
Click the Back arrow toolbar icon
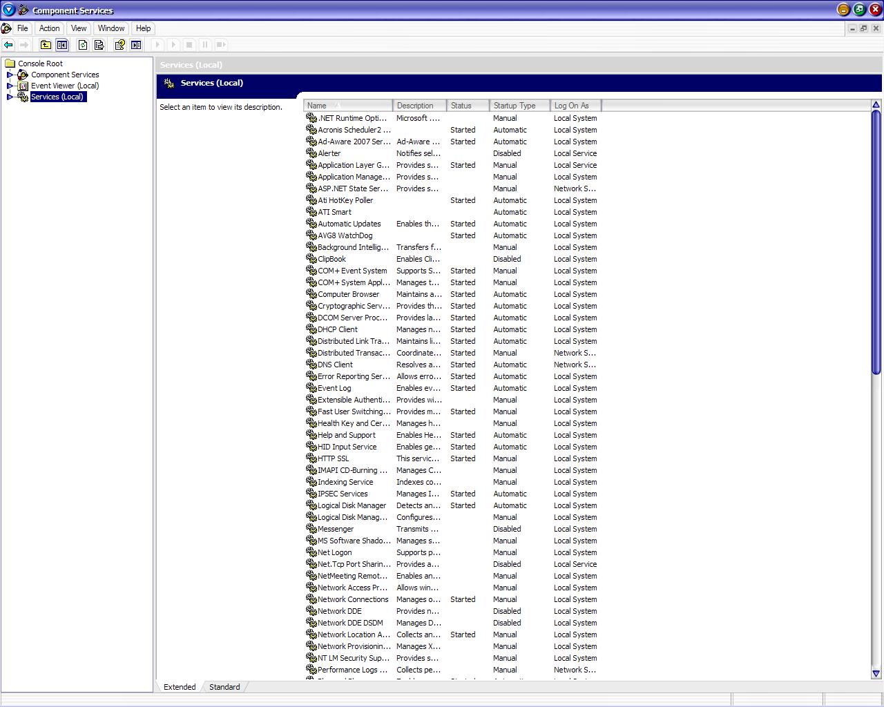[x=8, y=45]
